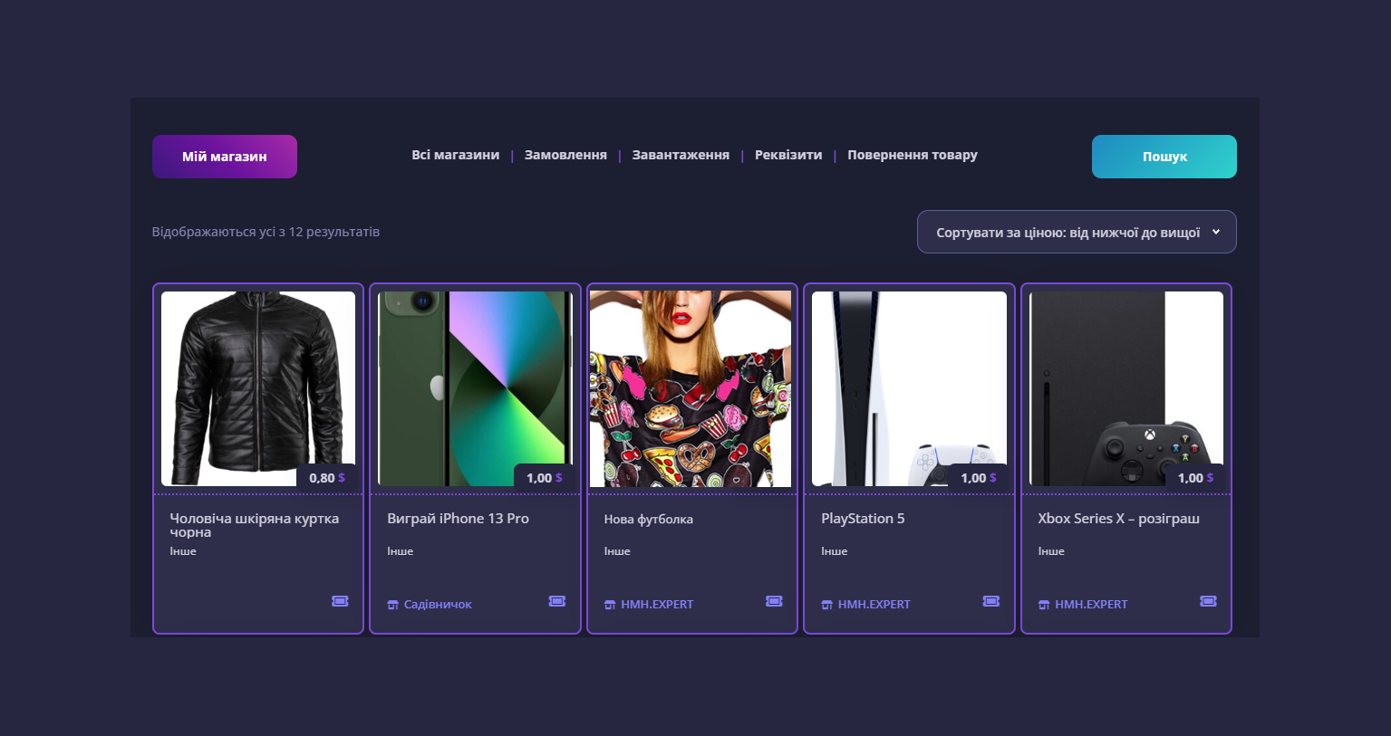Click the ticket icon on the Нова футболка card
1391x736 pixels.
774,601
